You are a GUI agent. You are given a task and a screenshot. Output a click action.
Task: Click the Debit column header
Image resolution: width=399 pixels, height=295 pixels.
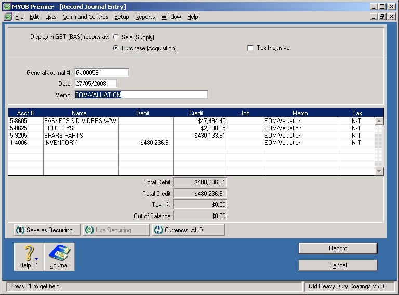click(143, 113)
